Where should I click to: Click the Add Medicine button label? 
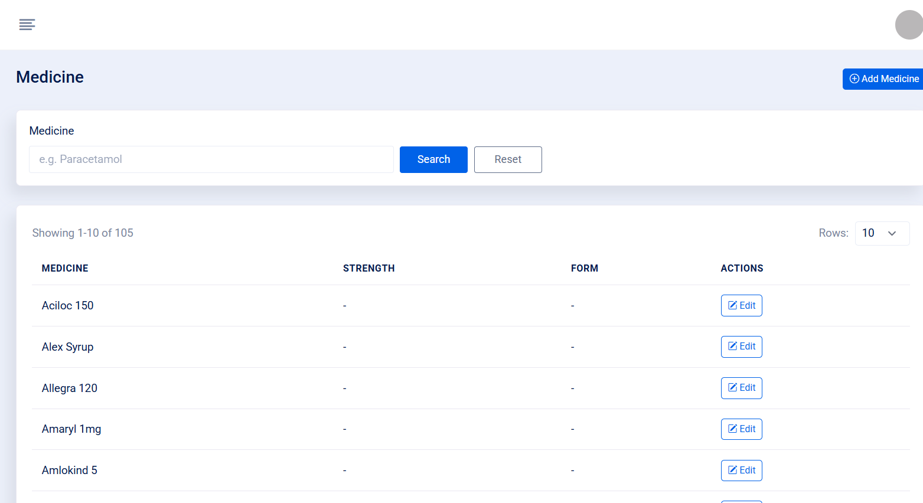click(x=890, y=79)
